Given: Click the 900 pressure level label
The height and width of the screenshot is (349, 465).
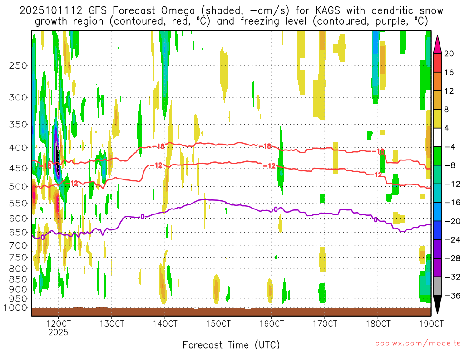Looking at the screenshot, I should point(18,289).
